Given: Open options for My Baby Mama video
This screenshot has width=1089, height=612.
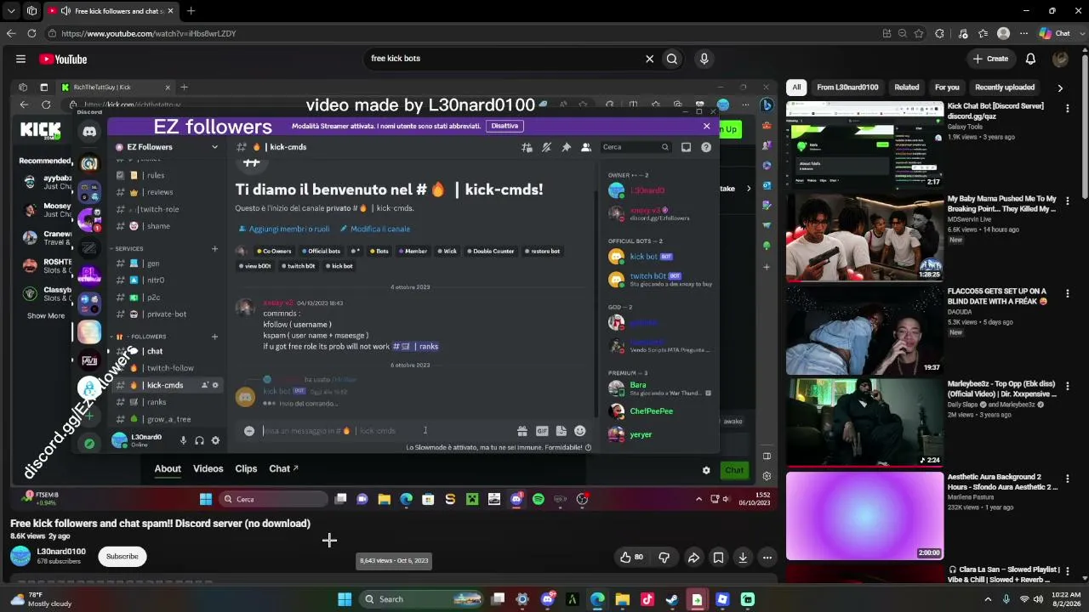Looking at the screenshot, I should [x=1067, y=201].
